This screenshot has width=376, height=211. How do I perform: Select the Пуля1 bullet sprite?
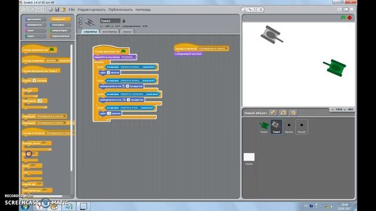[x=289, y=127]
